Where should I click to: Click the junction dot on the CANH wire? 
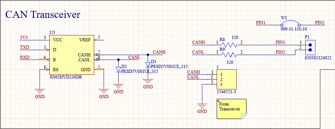(148, 55)
